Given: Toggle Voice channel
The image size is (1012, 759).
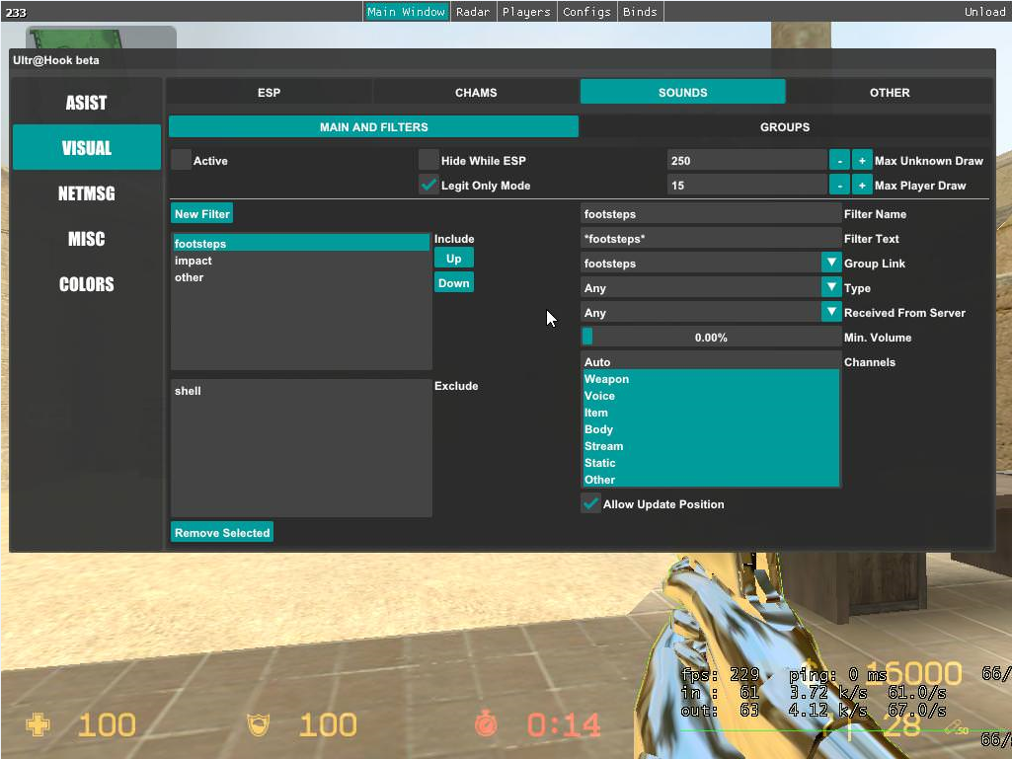Looking at the screenshot, I should [x=711, y=396].
